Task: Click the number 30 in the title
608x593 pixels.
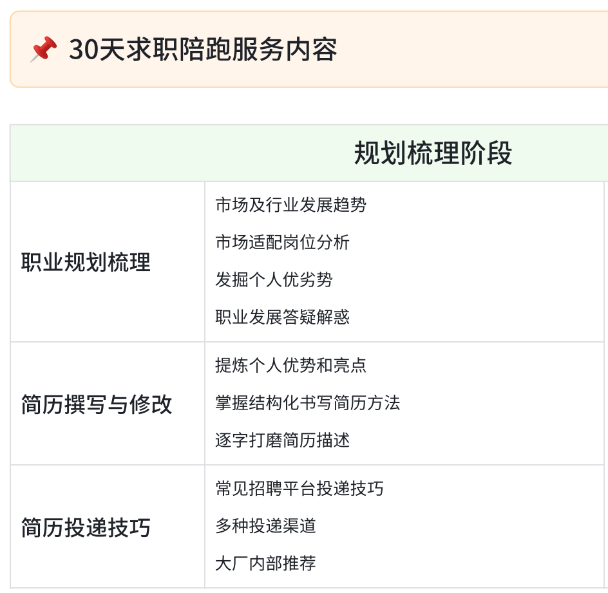Action: [82, 50]
